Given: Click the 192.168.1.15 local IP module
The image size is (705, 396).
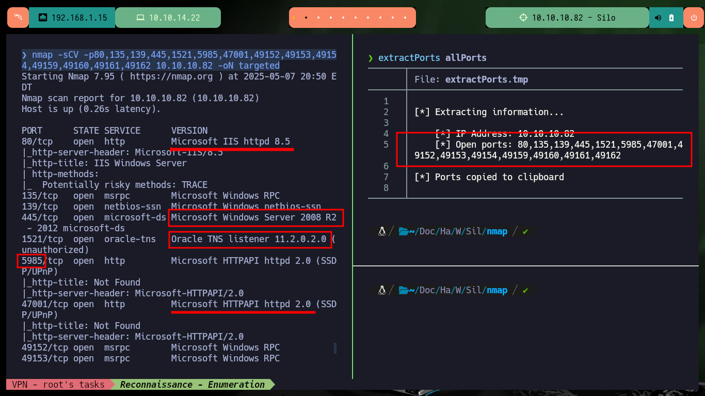Looking at the screenshot, I should click(x=72, y=18).
